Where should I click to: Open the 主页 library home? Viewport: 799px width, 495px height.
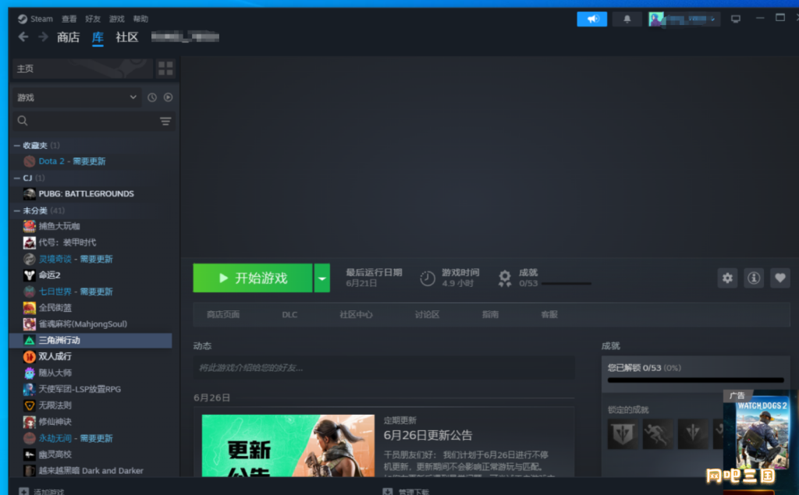click(x=82, y=69)
